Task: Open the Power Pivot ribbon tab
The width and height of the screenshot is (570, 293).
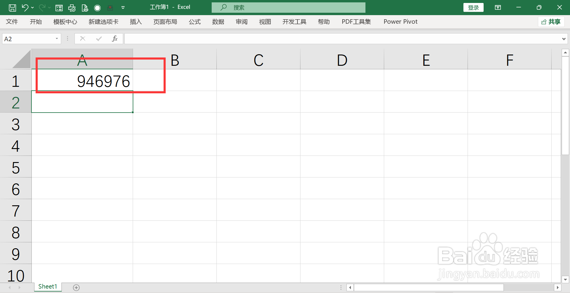Action: pyautogui.click(x=400, y=21)
